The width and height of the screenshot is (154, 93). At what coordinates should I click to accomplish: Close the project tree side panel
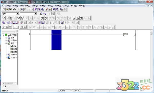17,31
